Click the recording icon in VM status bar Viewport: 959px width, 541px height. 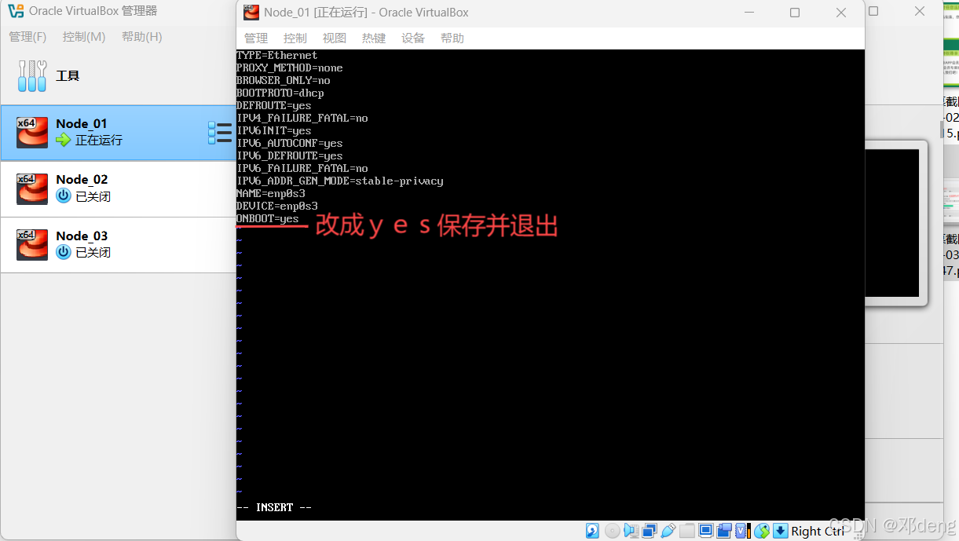(x=724, y=531)
